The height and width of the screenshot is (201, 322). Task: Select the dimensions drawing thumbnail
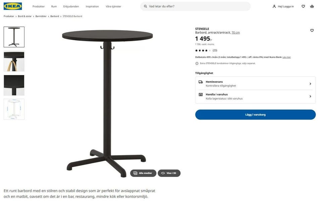coord(14,109)
